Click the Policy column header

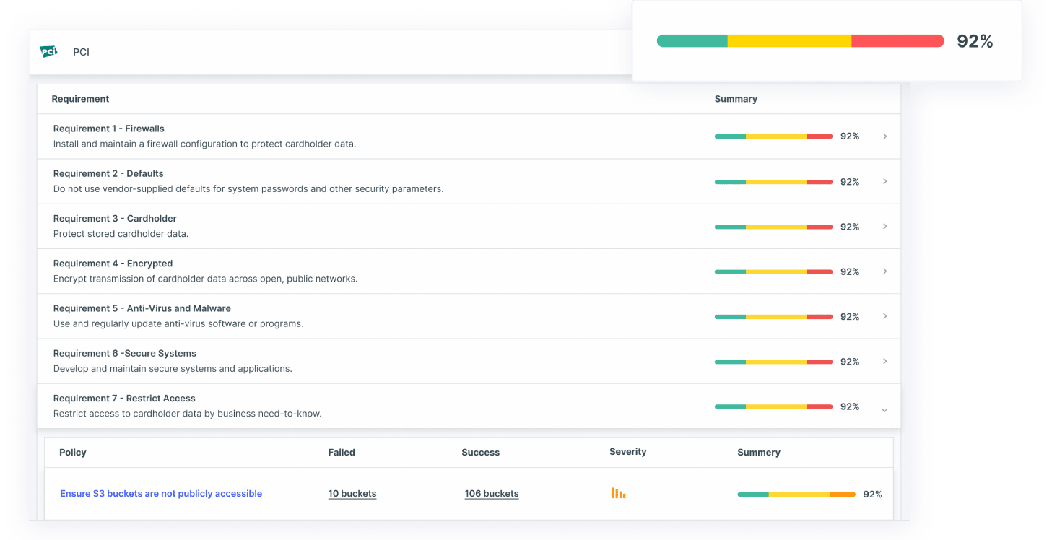(73, 453)
